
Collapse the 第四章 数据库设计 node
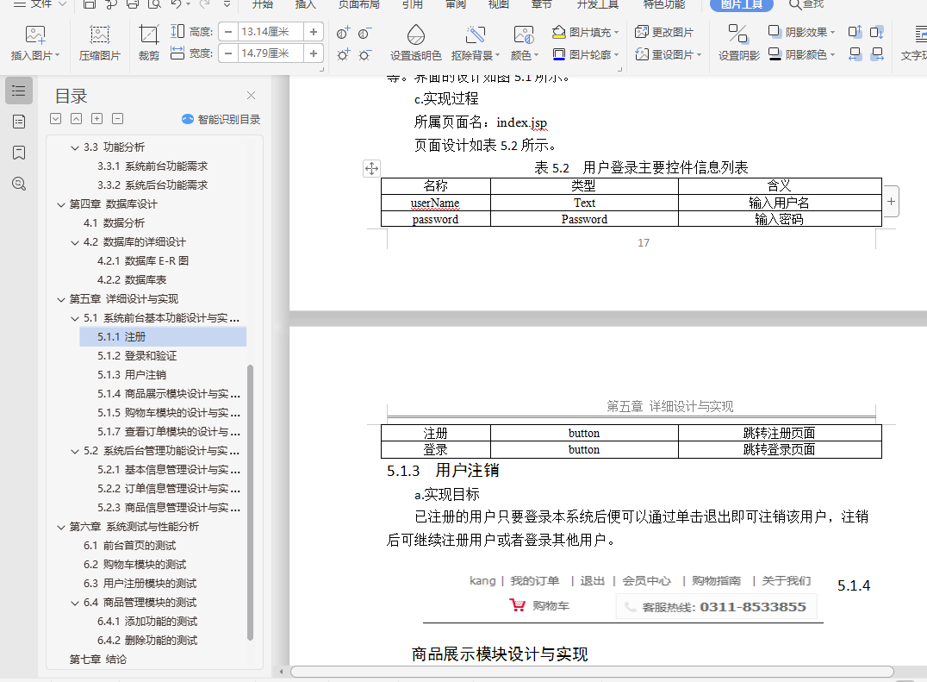[x=61, y=204]
